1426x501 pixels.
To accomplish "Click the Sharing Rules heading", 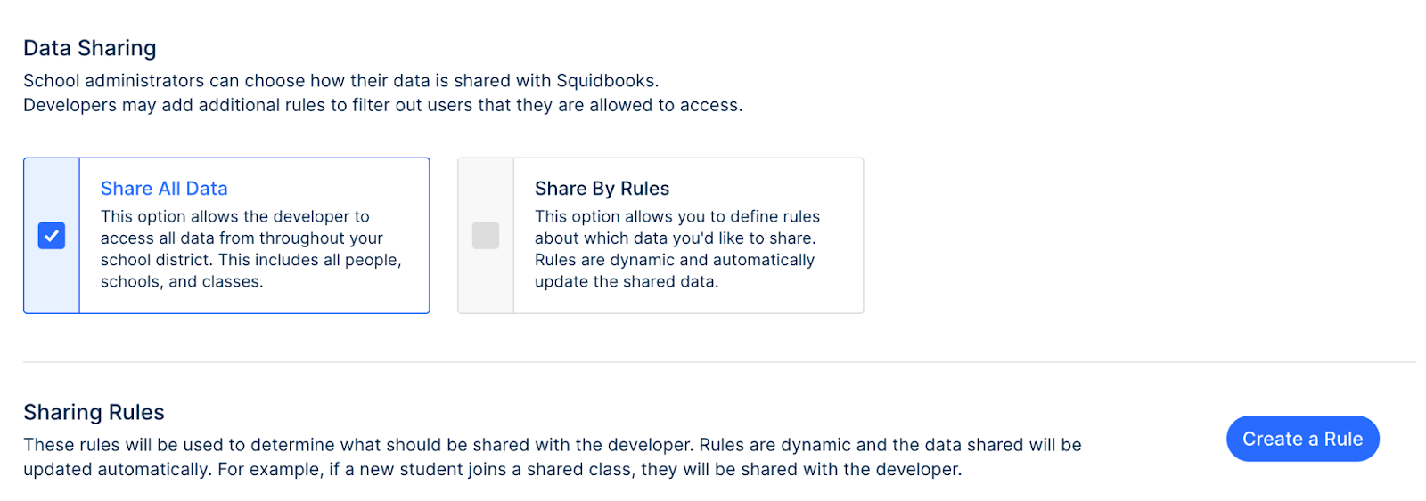I will (x=94, y=412).
